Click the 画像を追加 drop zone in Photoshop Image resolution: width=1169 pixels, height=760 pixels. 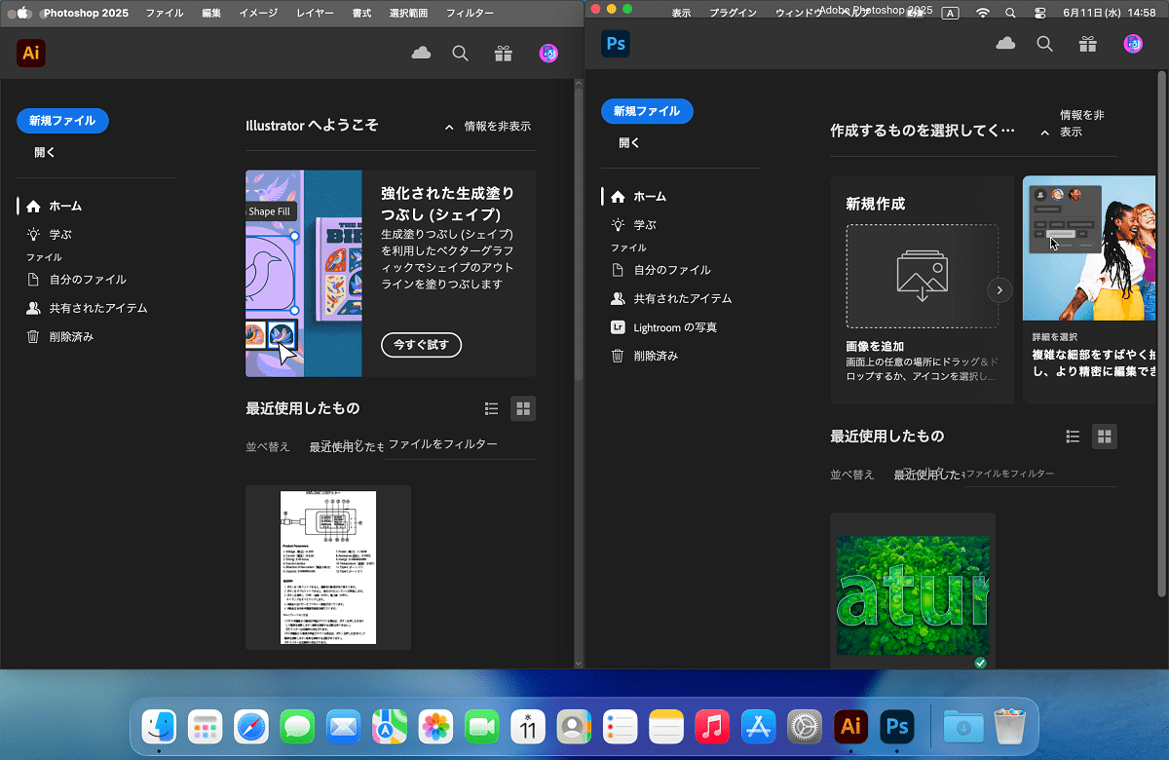click(x=922, y=276)
